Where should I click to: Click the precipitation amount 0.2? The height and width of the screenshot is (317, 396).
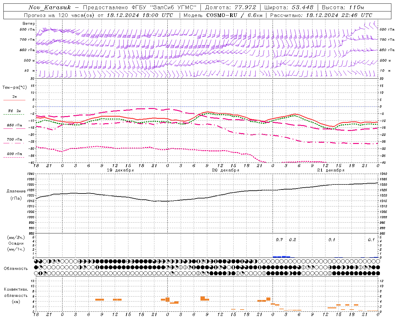292,240
